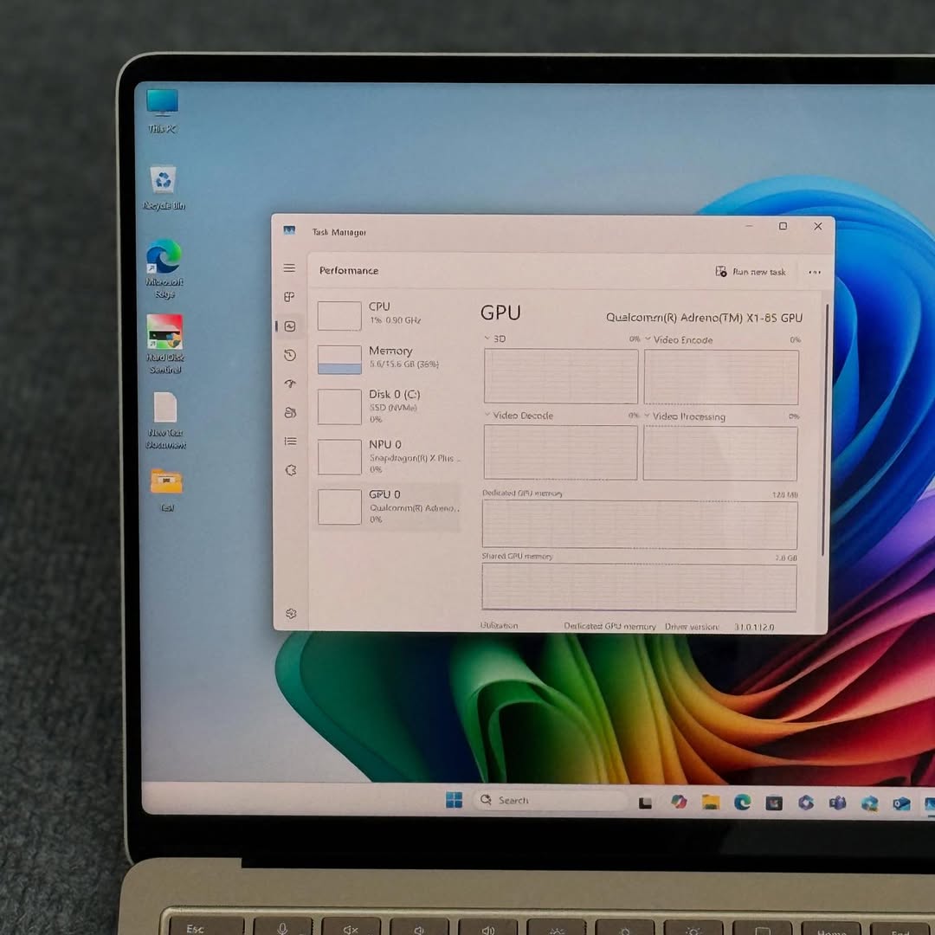Viewport: 935px width, 935px height.
Task: Open the Processes page in Task Manager sidebar
Action: (290, 297)
